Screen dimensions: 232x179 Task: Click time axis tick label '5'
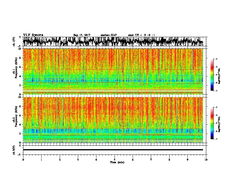[x=115, y=160]
